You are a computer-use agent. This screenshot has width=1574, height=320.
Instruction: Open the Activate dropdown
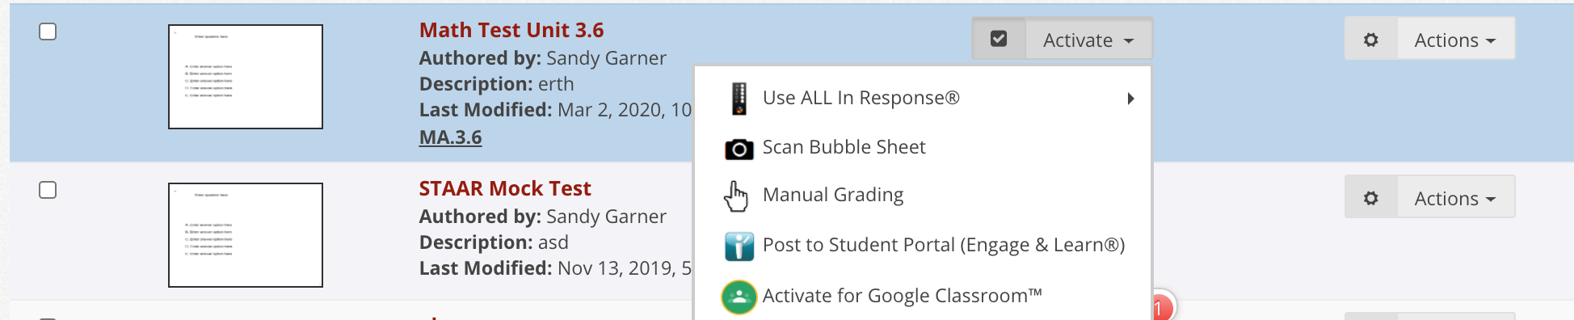[1088, 40]
